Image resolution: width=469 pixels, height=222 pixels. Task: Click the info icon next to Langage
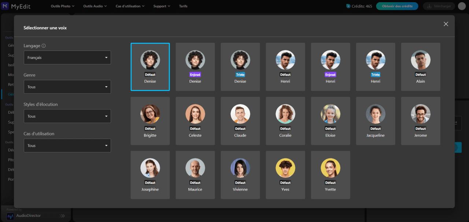pos(44,46)
